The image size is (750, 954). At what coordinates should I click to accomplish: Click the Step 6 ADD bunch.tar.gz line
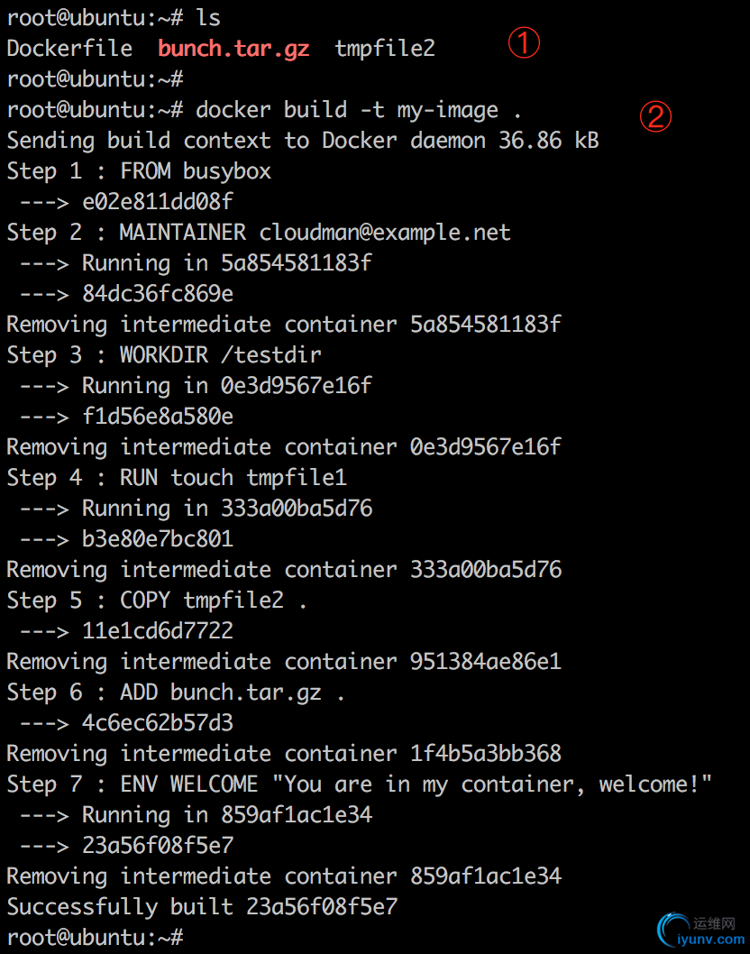[x=175, y=693]
